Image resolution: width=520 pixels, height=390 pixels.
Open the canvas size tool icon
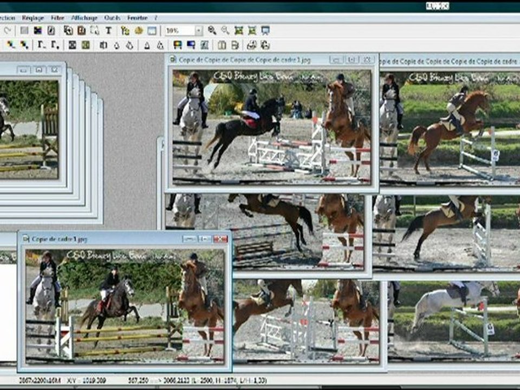point(82,30)
